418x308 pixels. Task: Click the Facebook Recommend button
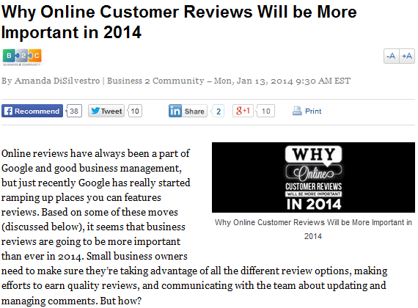tap(32, 111)
